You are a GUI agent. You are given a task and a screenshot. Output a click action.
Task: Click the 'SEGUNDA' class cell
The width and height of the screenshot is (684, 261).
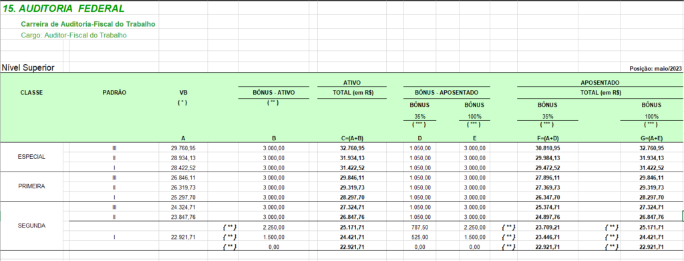point(31,226)
